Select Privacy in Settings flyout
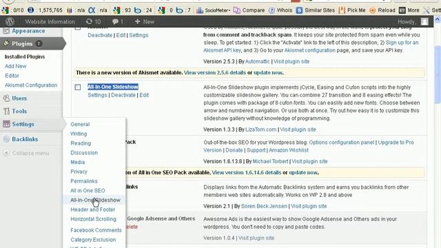The width and height of the screenshot is (441, 248). pos(79,172)
